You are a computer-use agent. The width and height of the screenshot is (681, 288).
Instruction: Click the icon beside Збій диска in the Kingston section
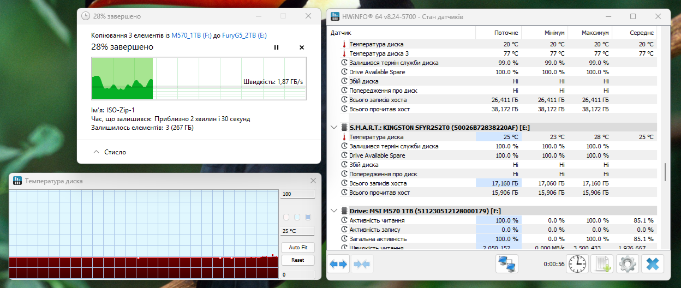(344, 165)
